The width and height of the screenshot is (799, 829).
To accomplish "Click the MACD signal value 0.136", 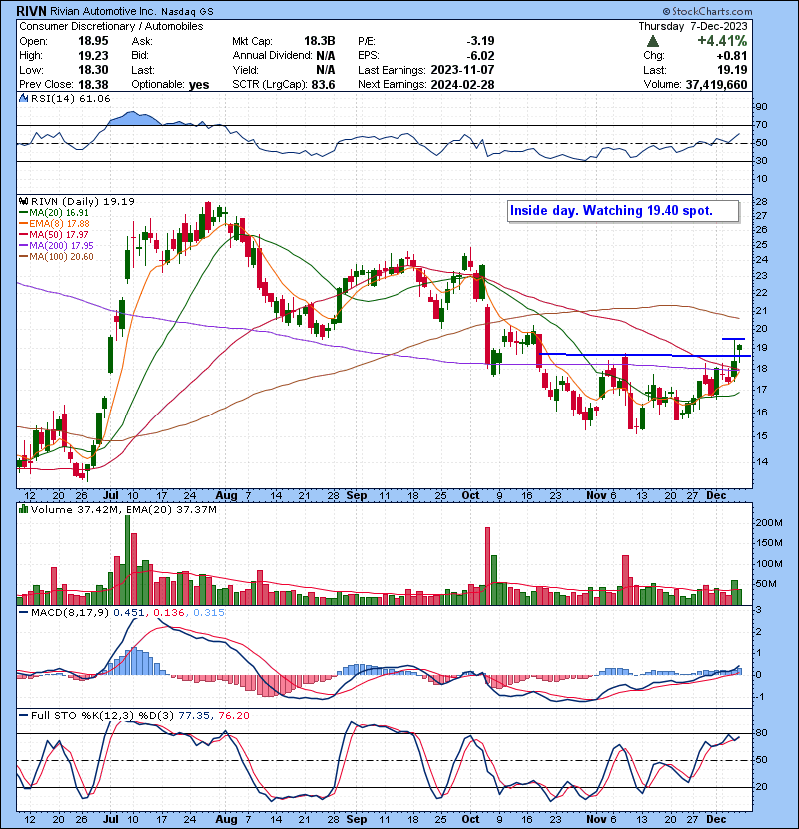I will pyautogui.click(x=169, y=613).
